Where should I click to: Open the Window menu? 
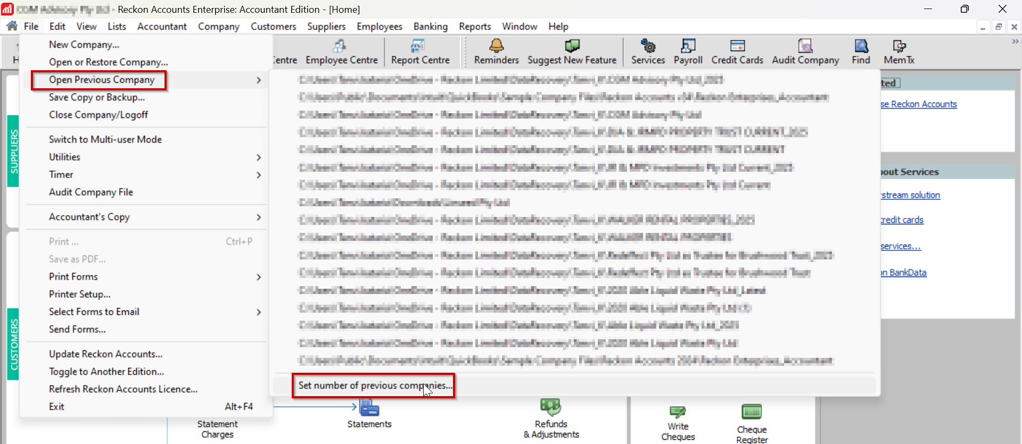[x=520, y=26]
